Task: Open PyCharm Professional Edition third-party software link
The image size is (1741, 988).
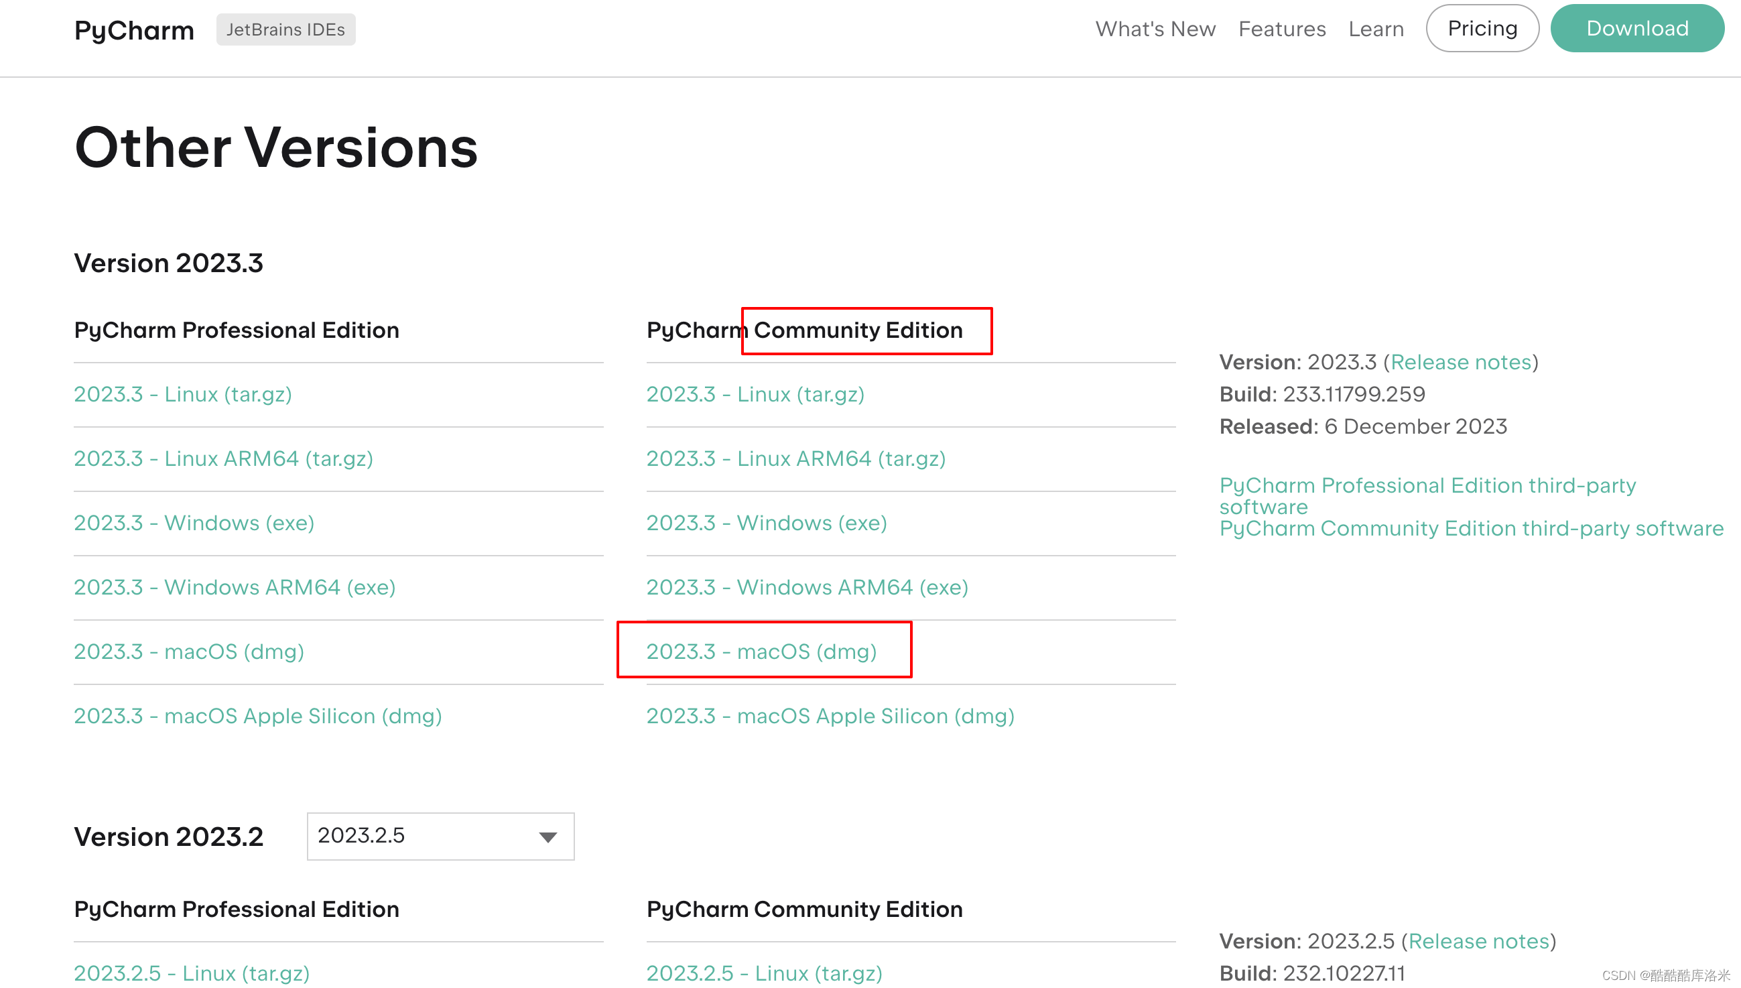Action: 1427,496
